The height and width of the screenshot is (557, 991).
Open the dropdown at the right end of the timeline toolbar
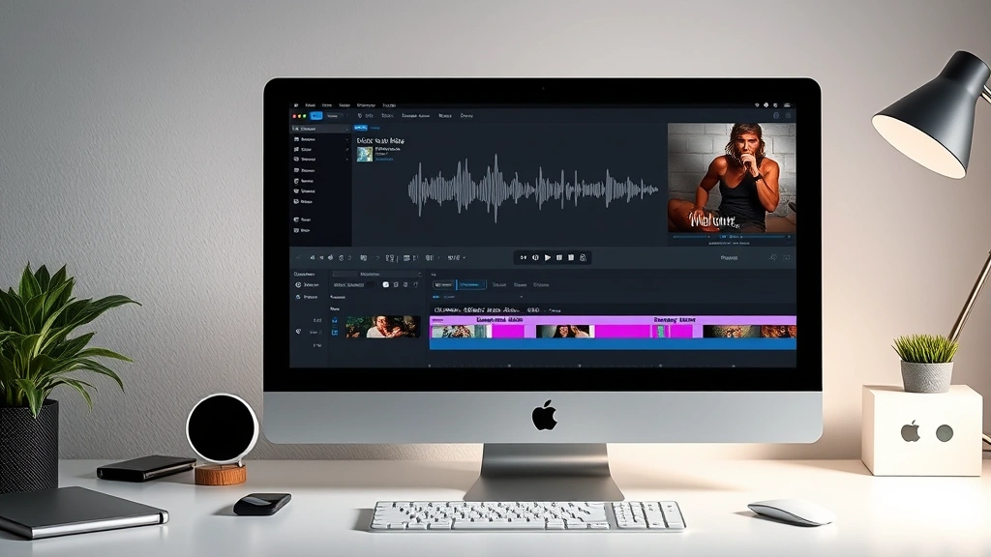tap(463, 257)
